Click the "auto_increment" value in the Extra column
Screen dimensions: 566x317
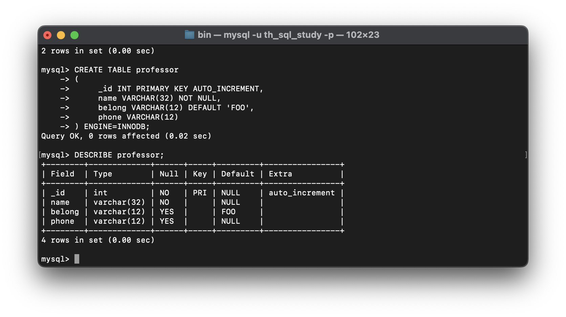point(302,193)
